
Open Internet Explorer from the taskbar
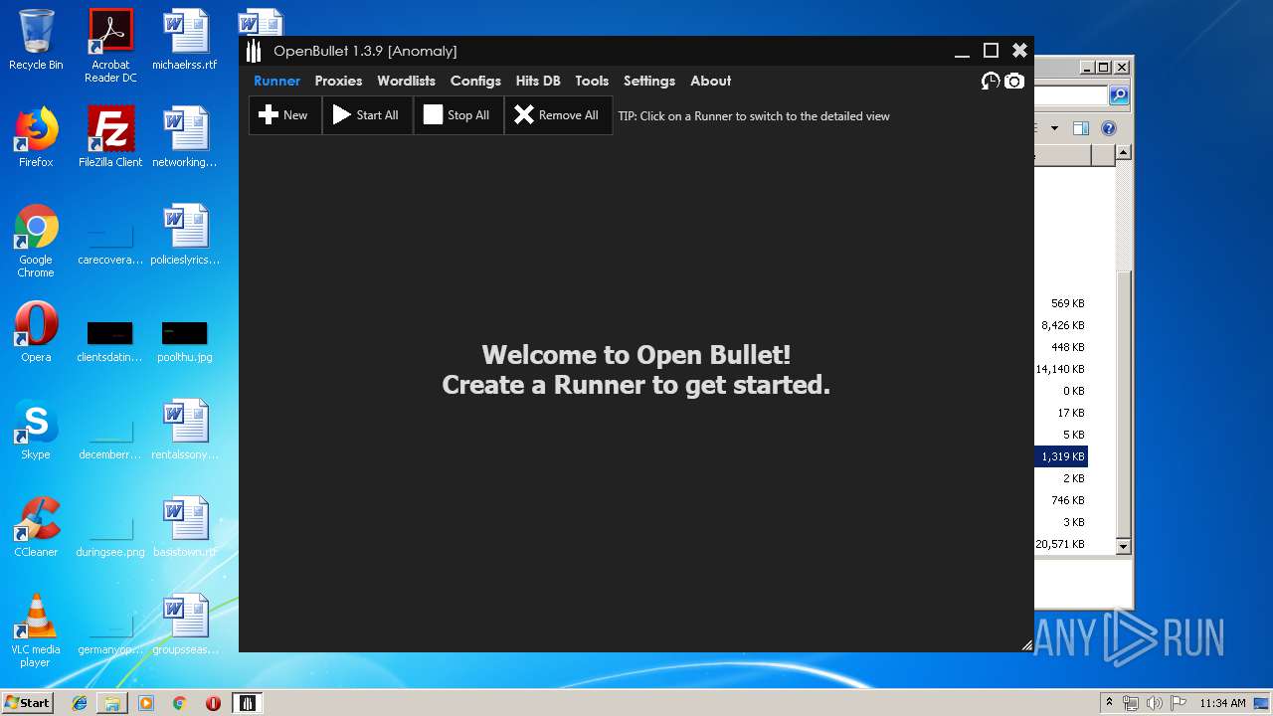[80, 703]
